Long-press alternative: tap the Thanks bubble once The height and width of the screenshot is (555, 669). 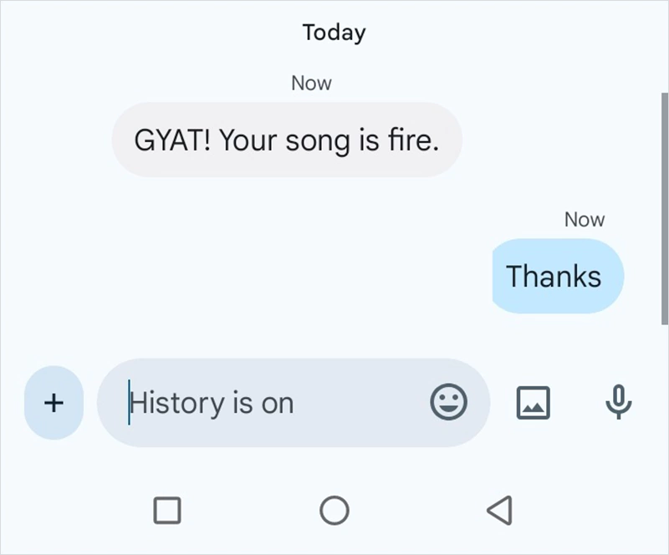pyautogui.click(x=557, y=276)
